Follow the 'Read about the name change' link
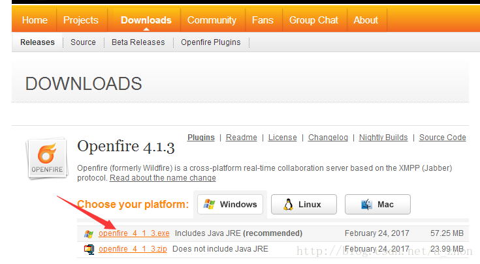This screenshot has width=480, height=264. point(163,178)
